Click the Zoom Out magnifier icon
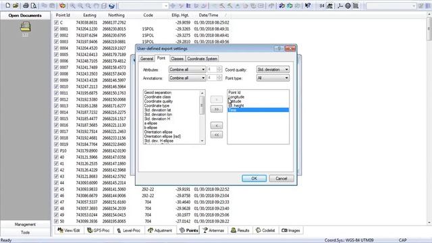The width and height of the screenshot is (432, 243). (x=80, y=5)
